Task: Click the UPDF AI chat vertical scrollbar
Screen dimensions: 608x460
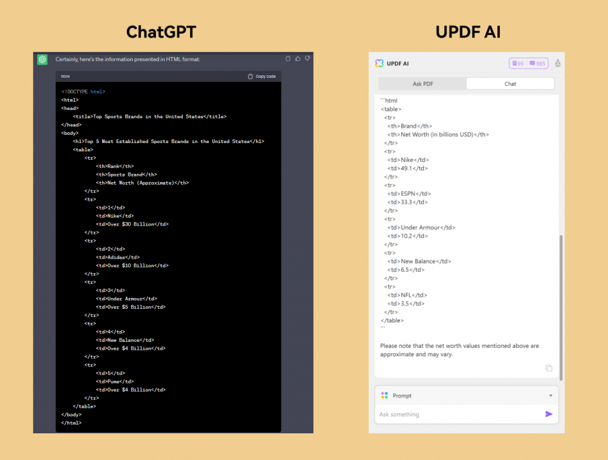Action: click(561, 307)
